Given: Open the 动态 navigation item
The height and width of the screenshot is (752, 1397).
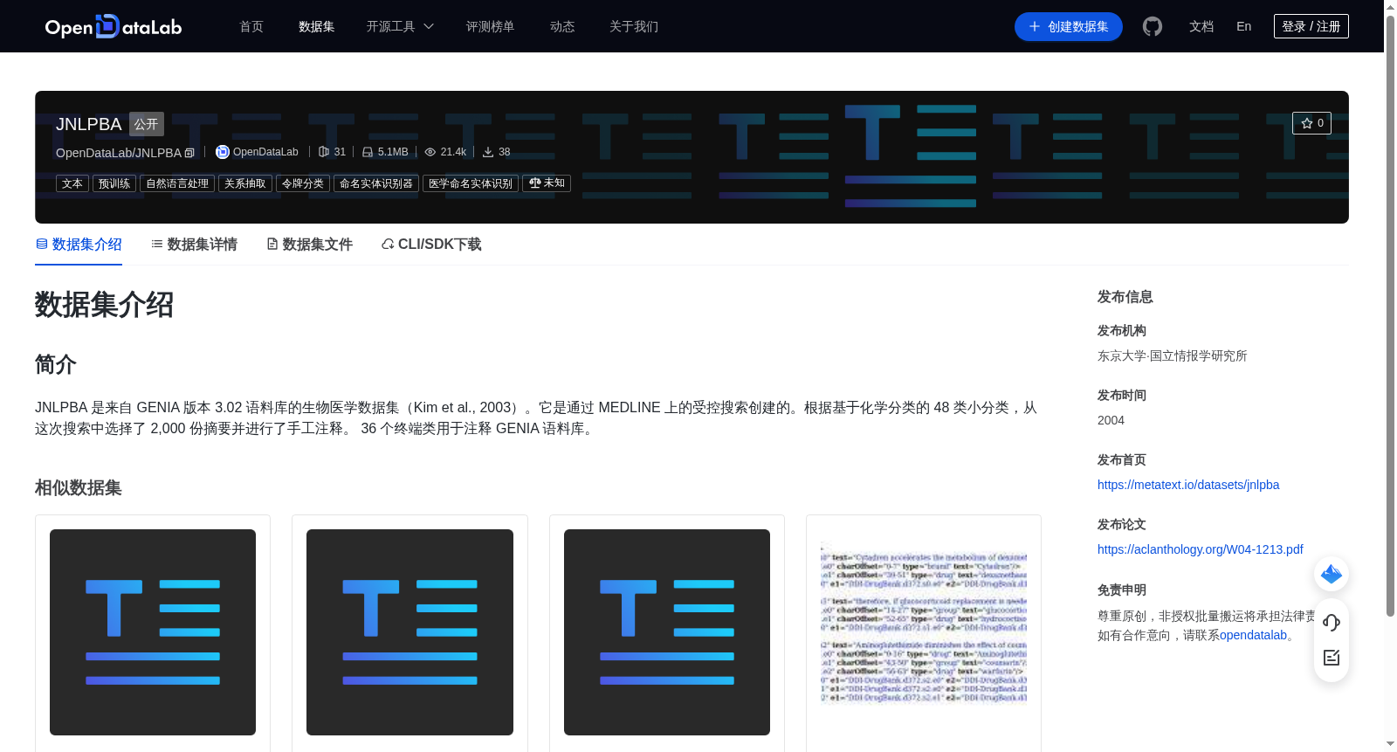Looking at the screenshot, I should tap(562, 26).
